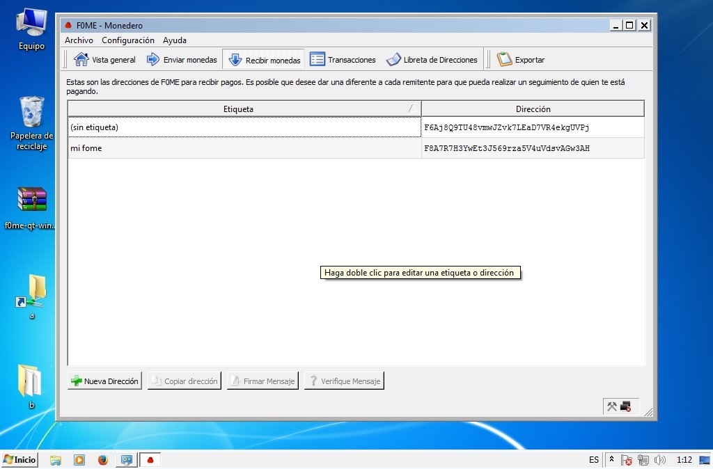Viewport: 713px width, 469px height.
Task: Minimize the F0ME Monedero window
Action: tap(616, 26)
